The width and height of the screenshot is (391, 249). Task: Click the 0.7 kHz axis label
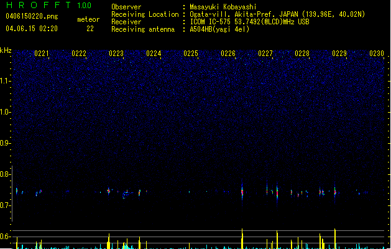5,205
